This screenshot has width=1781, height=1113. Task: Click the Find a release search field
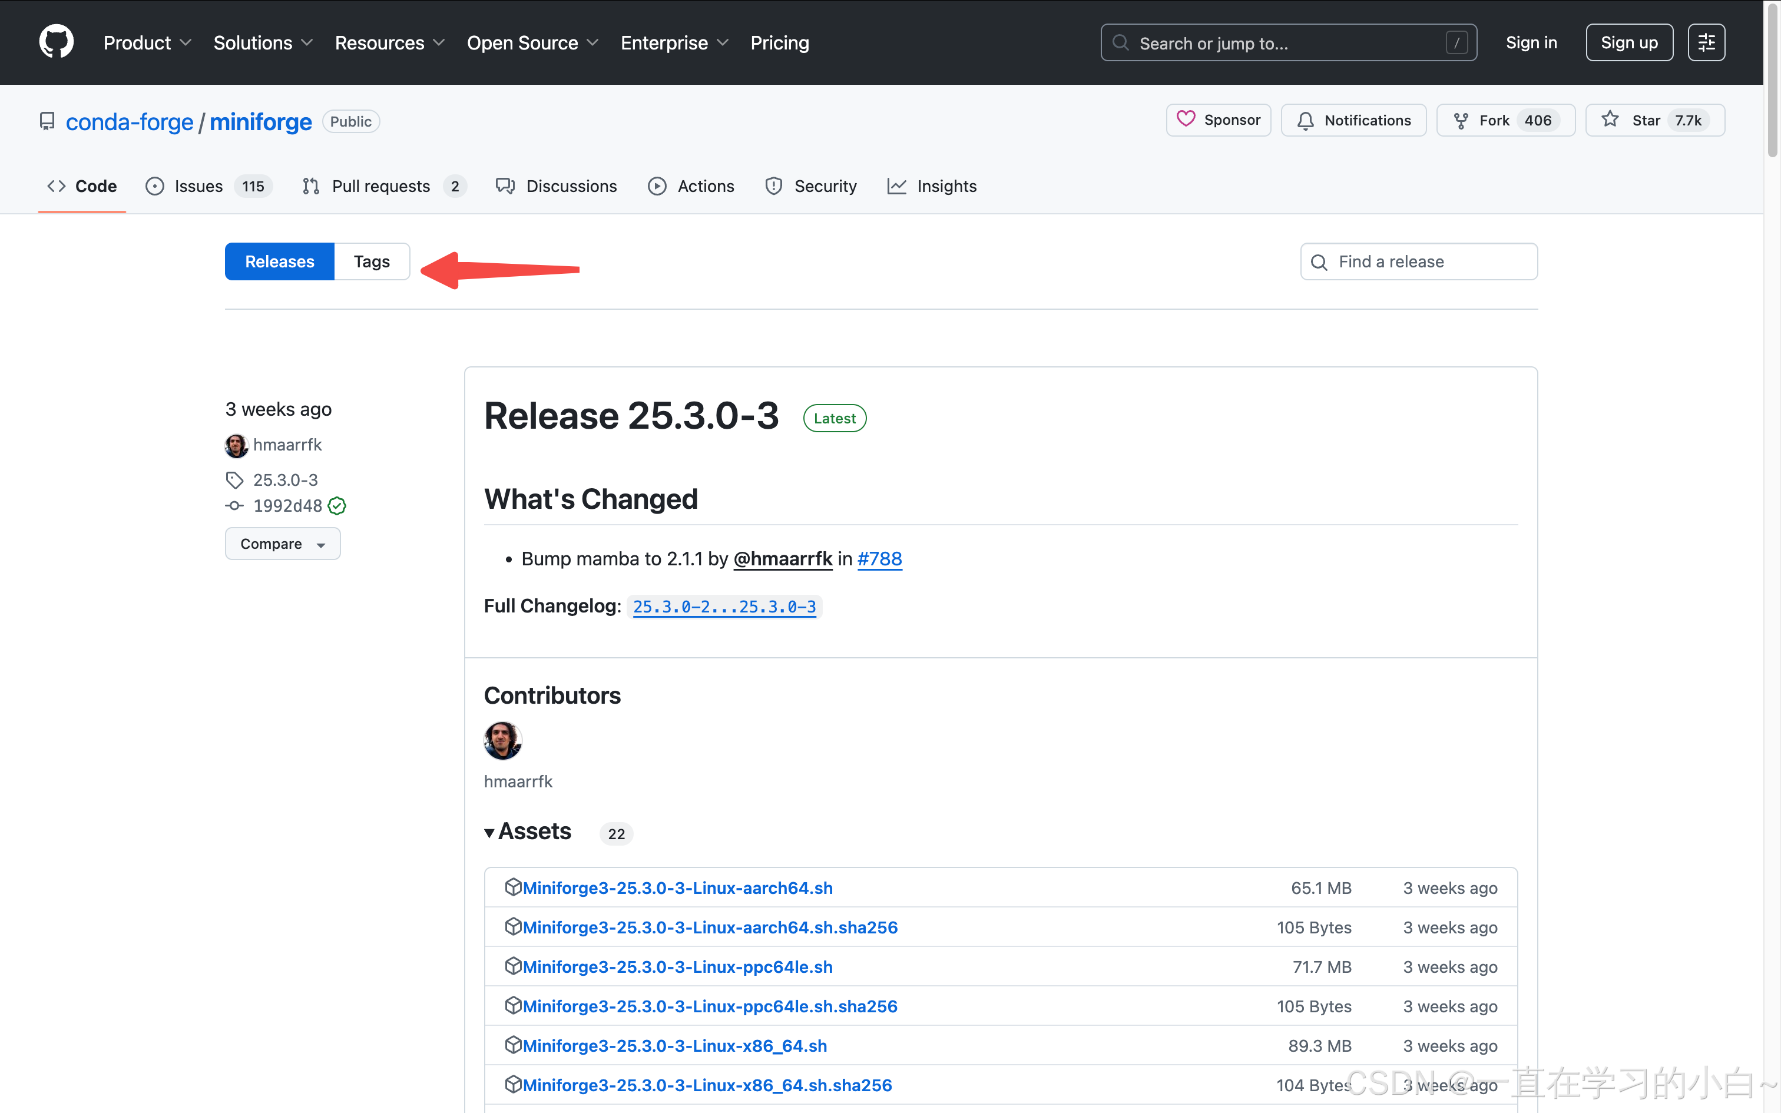pos(1418,261)
